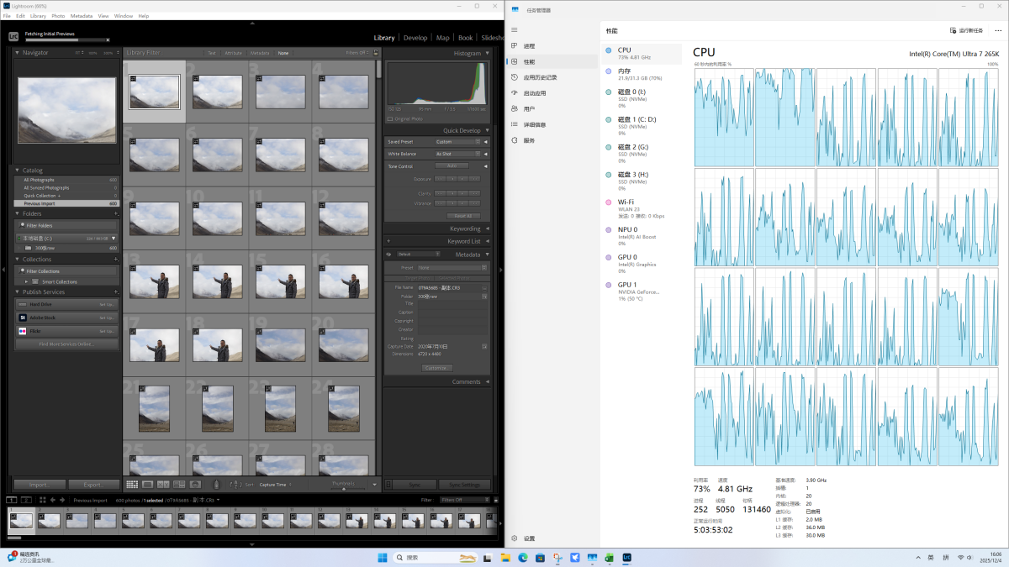Open People view with the face icon
Image resolution: width=1009 pixels, height=567 pixels.
click(x=195, y=485)
